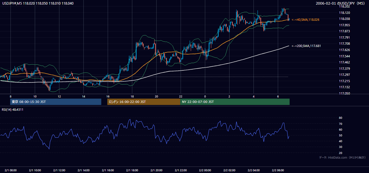369x173 pixels.
Task: Click hour tick 0 under the price chart
Action: coord(205,96)
